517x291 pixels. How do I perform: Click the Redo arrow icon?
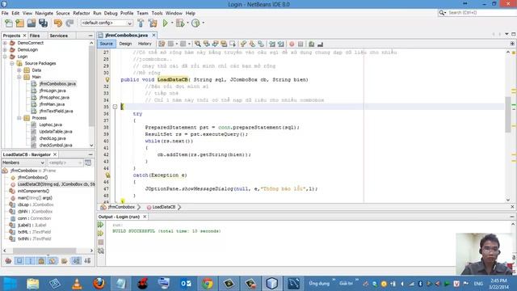[69, 23]
